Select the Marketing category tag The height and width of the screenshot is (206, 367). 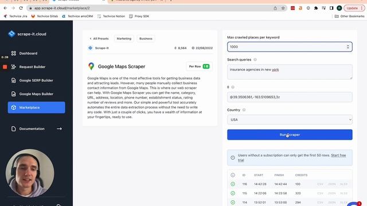[x=124, y=38]
